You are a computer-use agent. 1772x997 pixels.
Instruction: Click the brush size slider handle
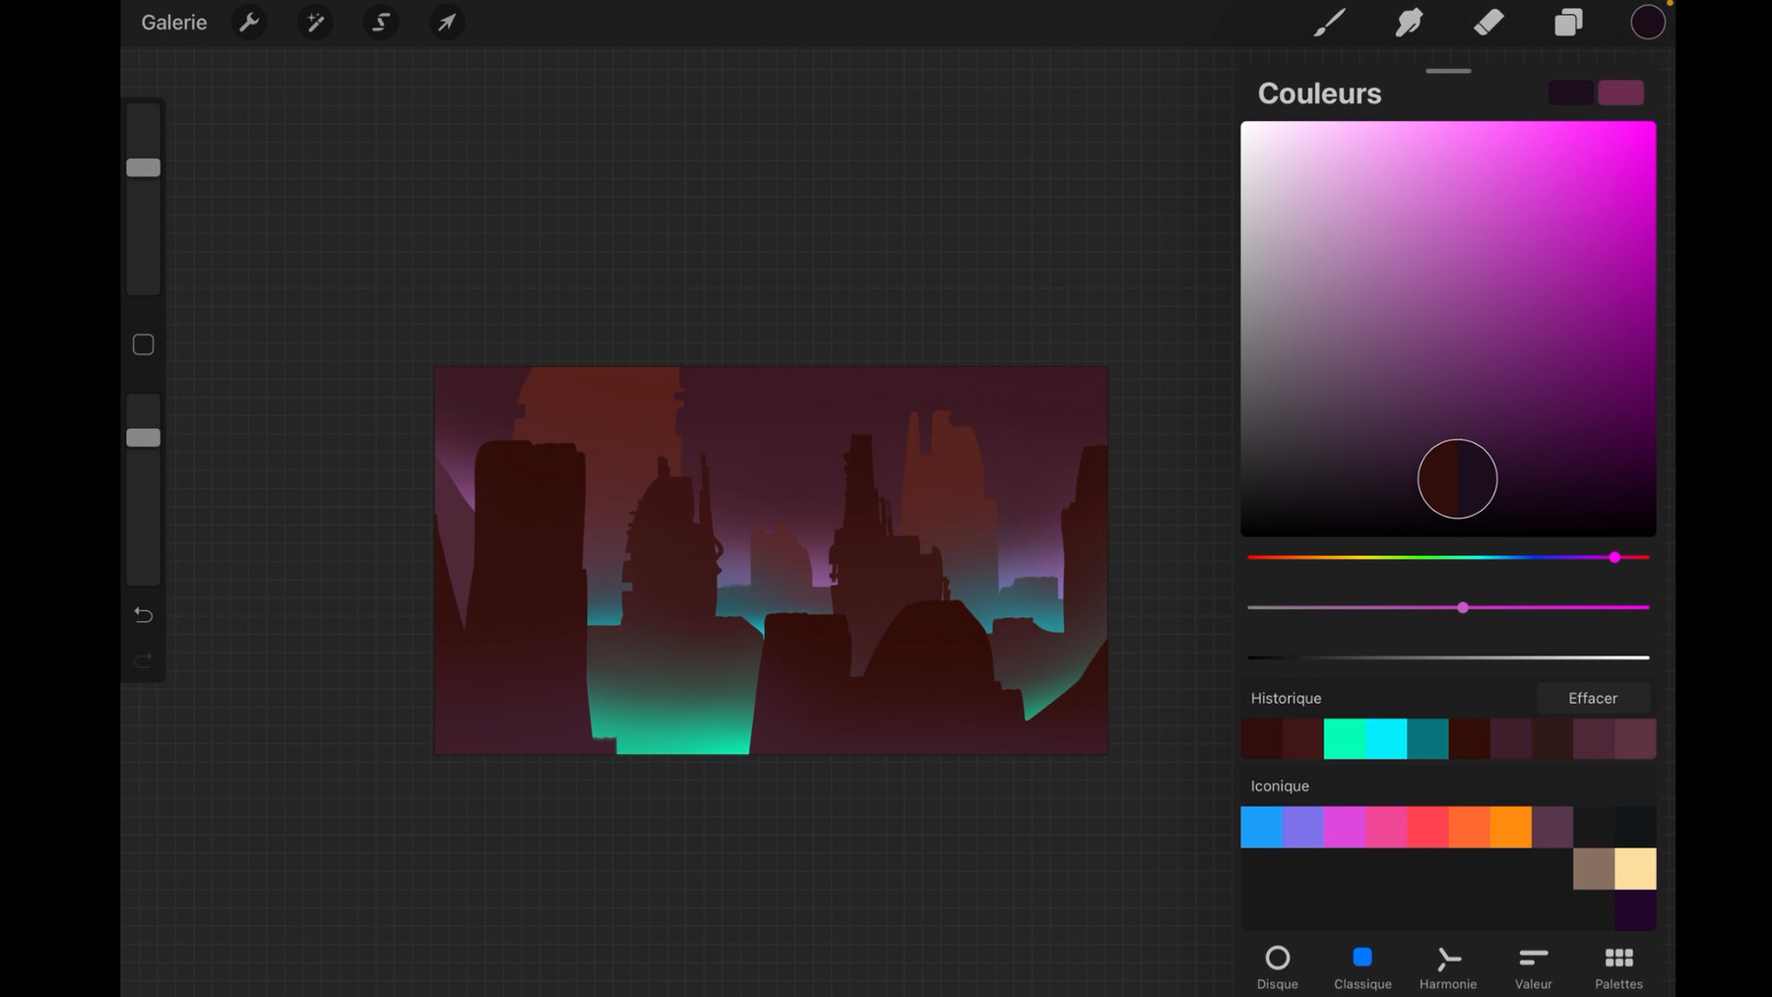pos(143,167)
